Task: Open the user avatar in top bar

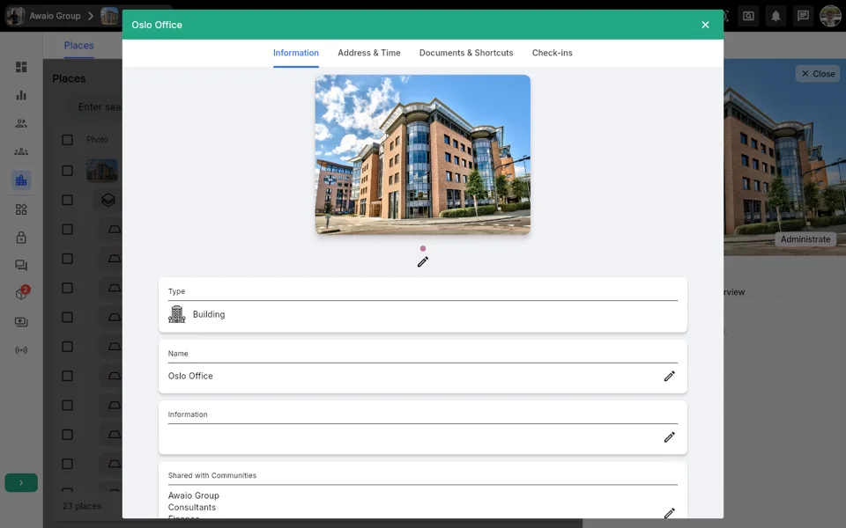Action: (830, 16)
